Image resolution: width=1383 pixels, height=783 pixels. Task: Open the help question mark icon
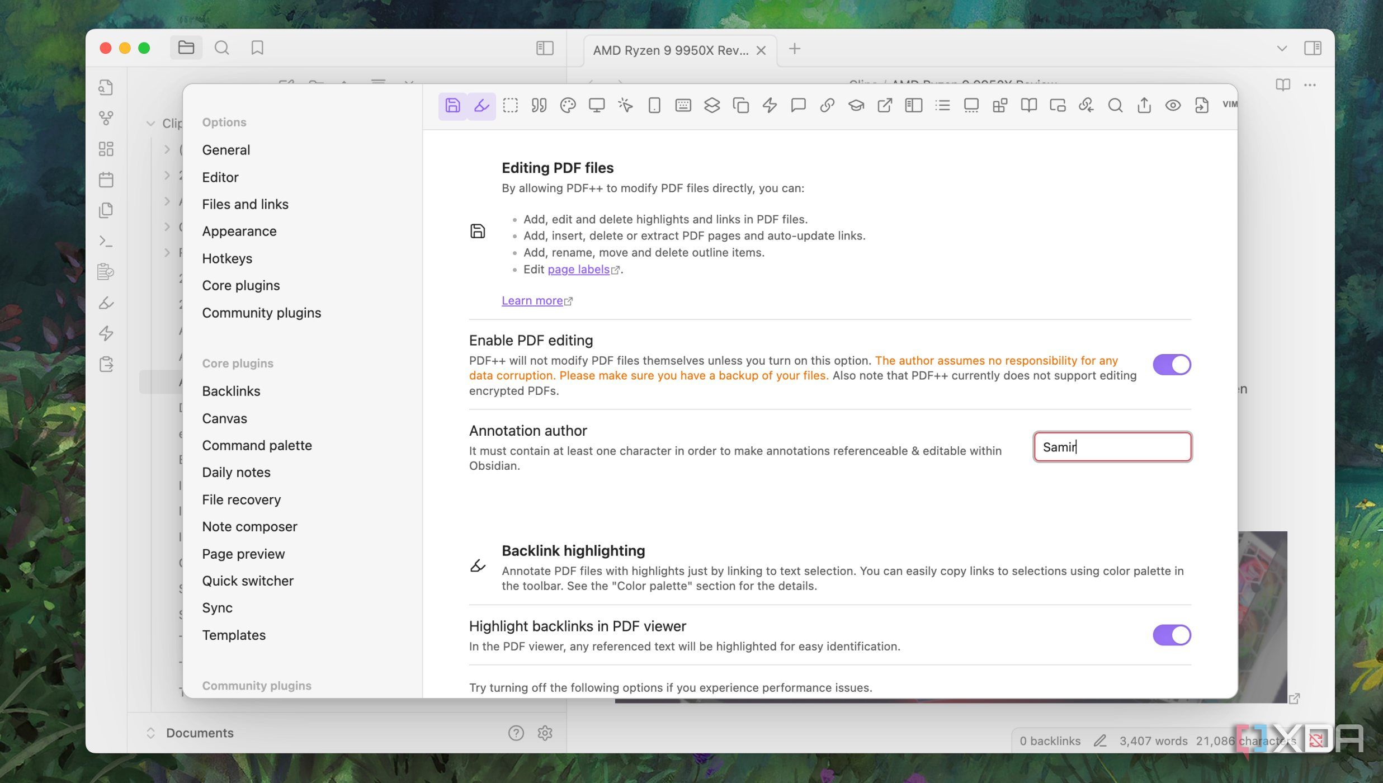pos(516,733)
